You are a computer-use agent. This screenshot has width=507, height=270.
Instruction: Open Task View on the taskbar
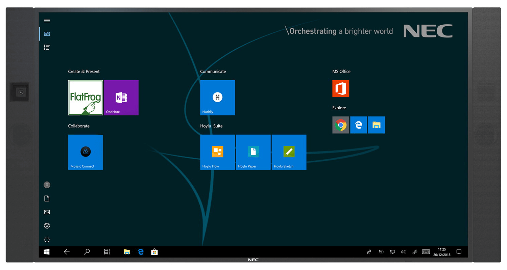coord(107,252)
